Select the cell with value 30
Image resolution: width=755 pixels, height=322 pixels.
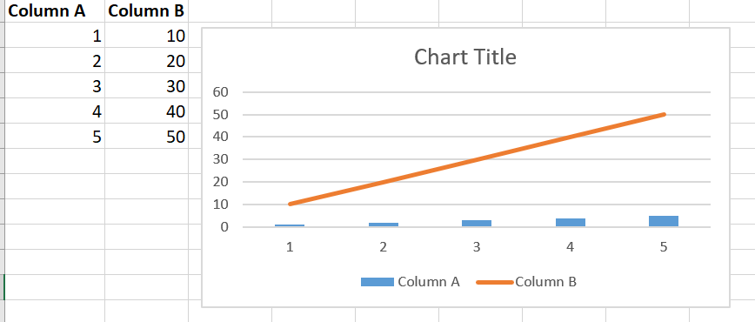point(146,86)
